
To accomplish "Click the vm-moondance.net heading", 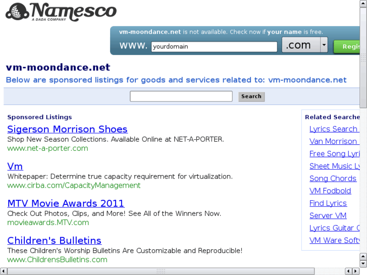I will tap(58, 68).
